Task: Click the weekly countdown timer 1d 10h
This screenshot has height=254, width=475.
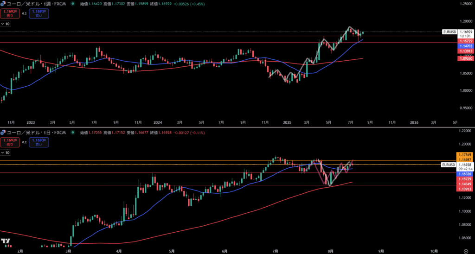Action: point(464,36)
